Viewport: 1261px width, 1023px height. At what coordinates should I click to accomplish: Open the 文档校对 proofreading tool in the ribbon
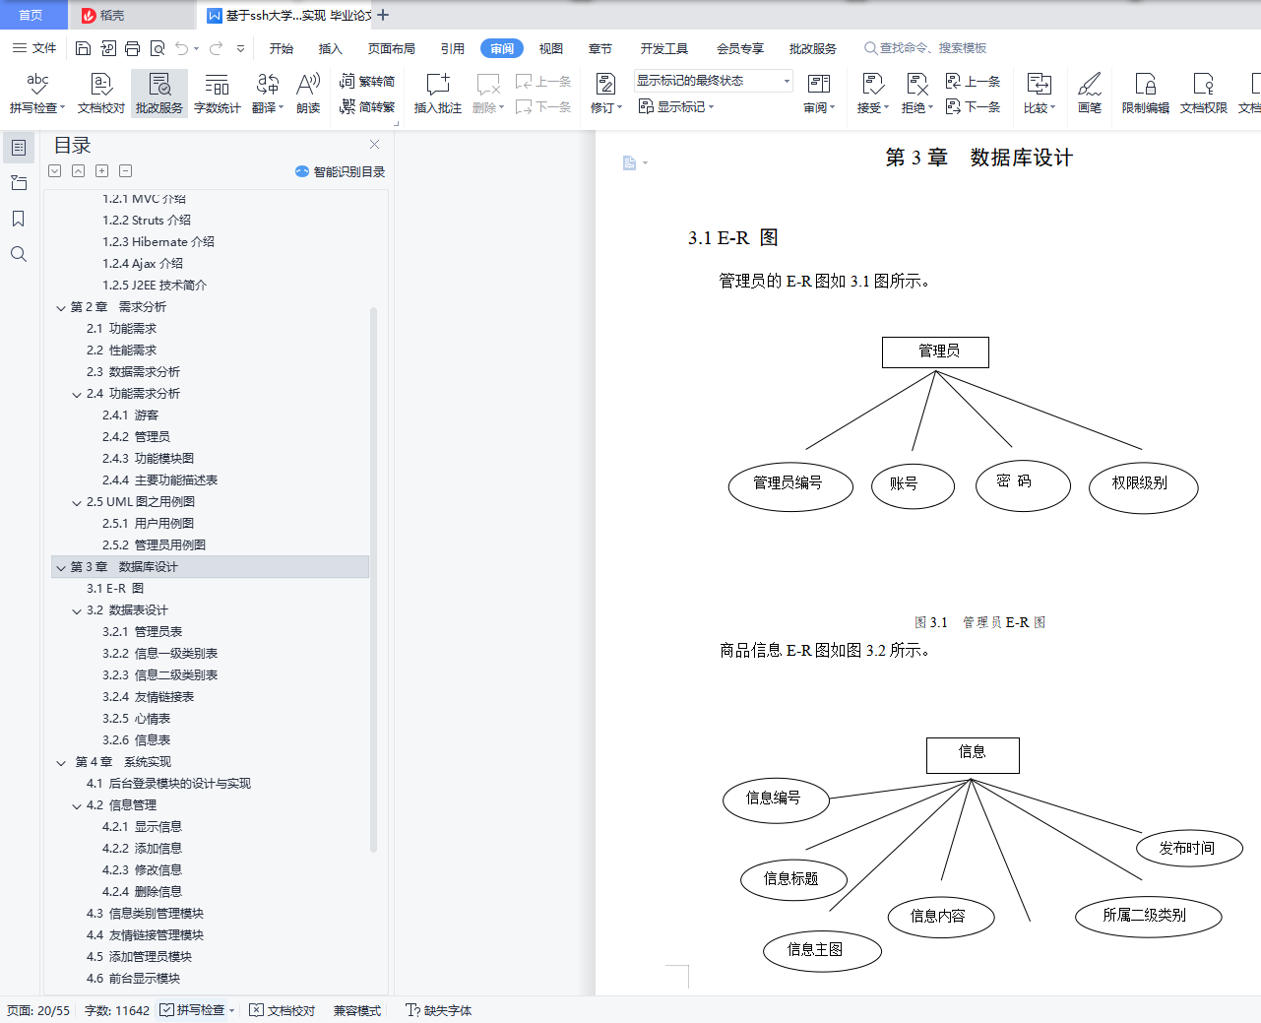pos(101,94)
